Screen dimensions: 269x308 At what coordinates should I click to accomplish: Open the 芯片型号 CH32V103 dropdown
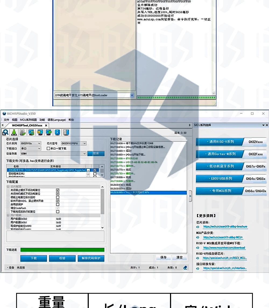coord(73,143)
